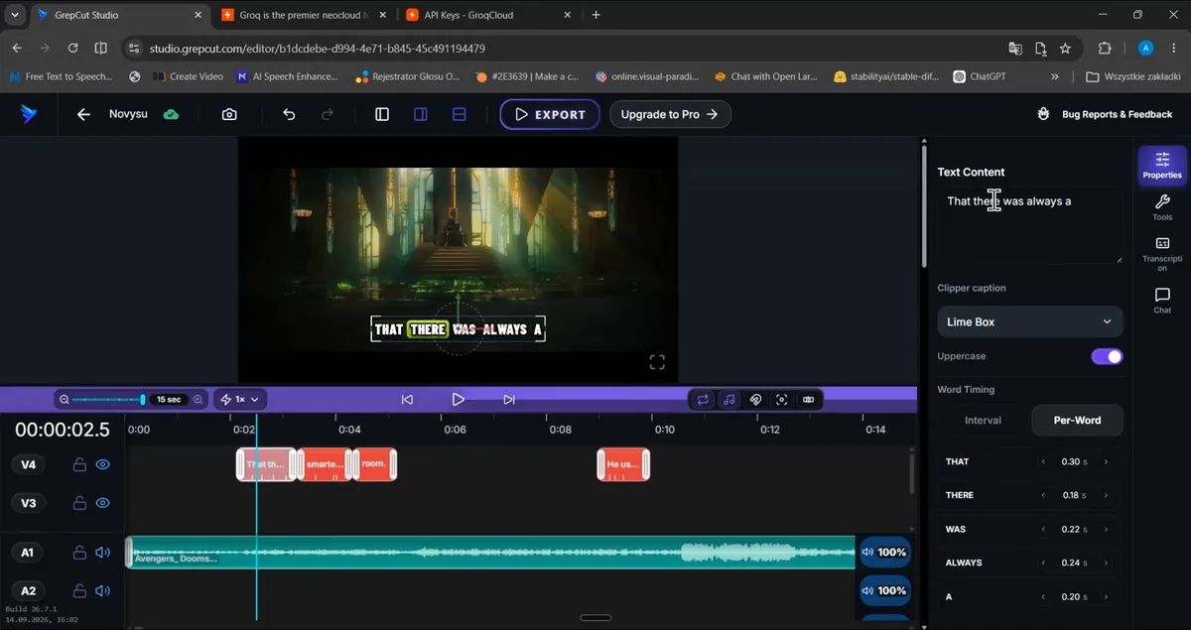This screenshot has width=1191, height=630.
Task: Increase WAS word duration with right arrow
Action: click(x=1107, y=529)
